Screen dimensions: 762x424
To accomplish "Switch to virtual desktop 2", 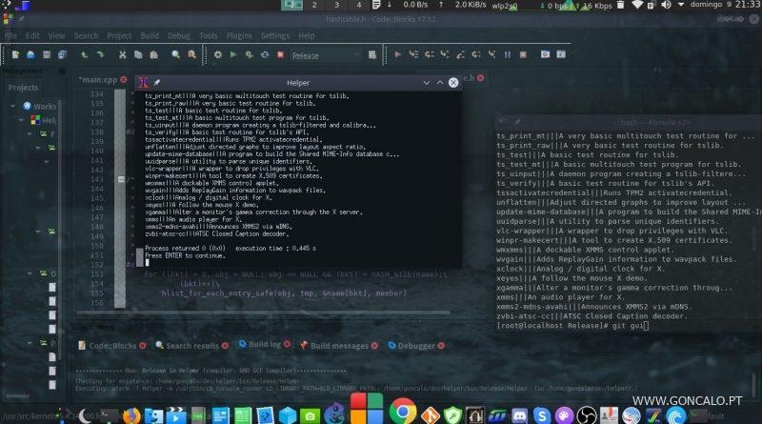I will (x=314, y=5).
